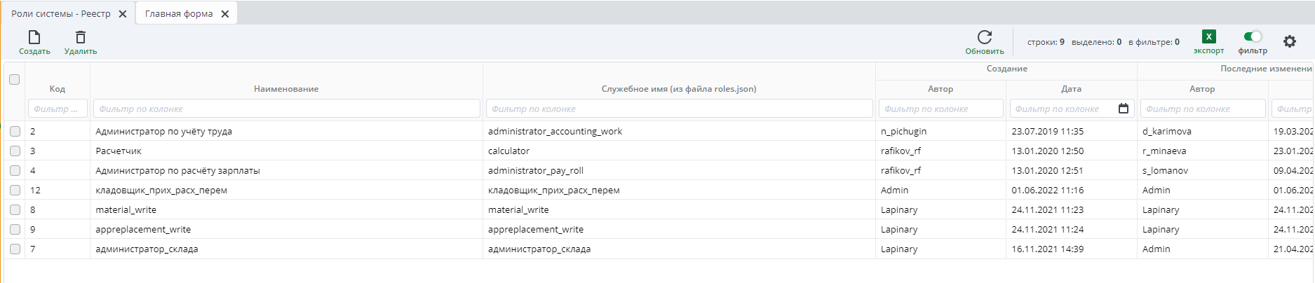Screen dimensions: 1315x283
Task: Switch to the Роли системы - Реестр tab
Action: pyautogui.click(x=61, y=14)
